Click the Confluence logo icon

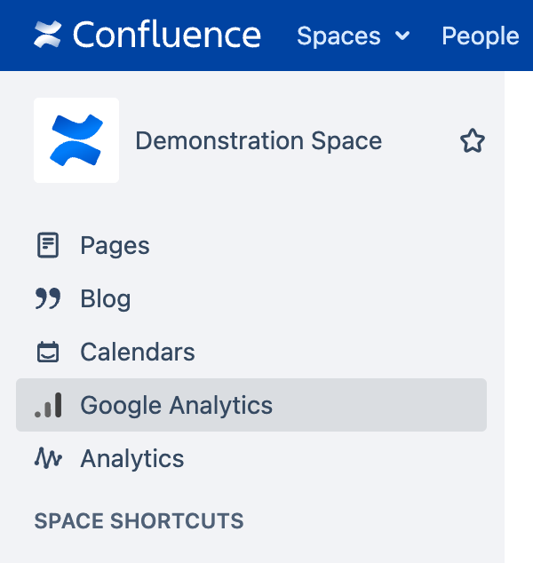tap(47, 36)
